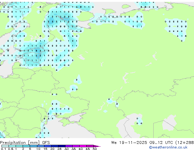The image size is (194, 150).
Task: Click the '10' legend scale label
Action: tap(38, 149)
